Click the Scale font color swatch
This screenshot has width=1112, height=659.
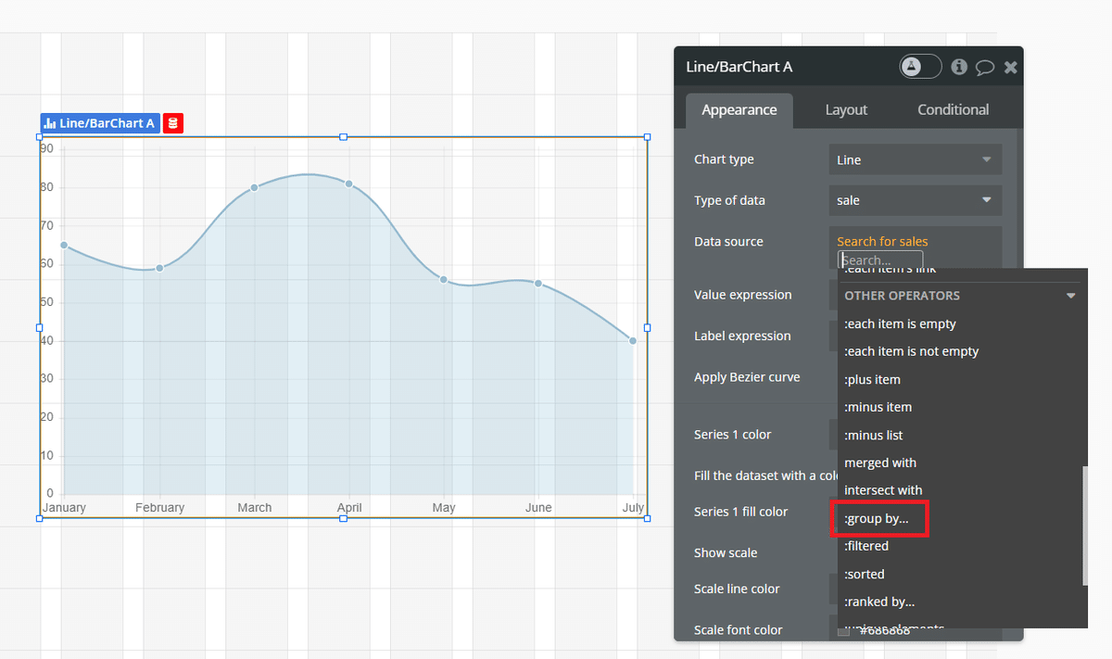click(x=843, y=631)
